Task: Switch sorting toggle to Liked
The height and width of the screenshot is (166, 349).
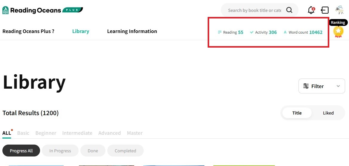Action: pos(328,113)
